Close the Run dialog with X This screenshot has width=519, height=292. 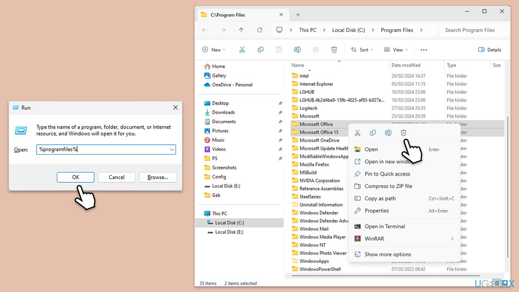[176, 107]
